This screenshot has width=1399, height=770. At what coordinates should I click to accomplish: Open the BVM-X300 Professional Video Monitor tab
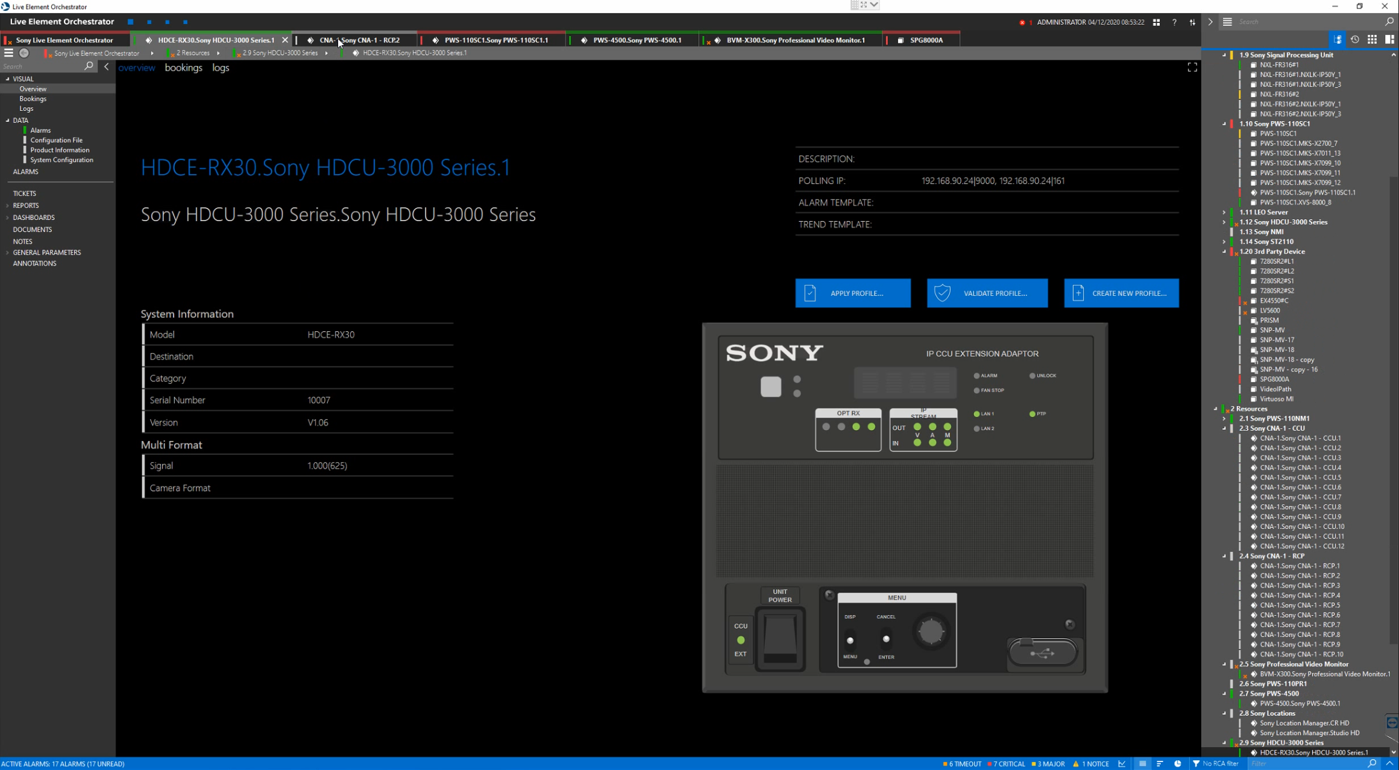click(x=790, y=40)
